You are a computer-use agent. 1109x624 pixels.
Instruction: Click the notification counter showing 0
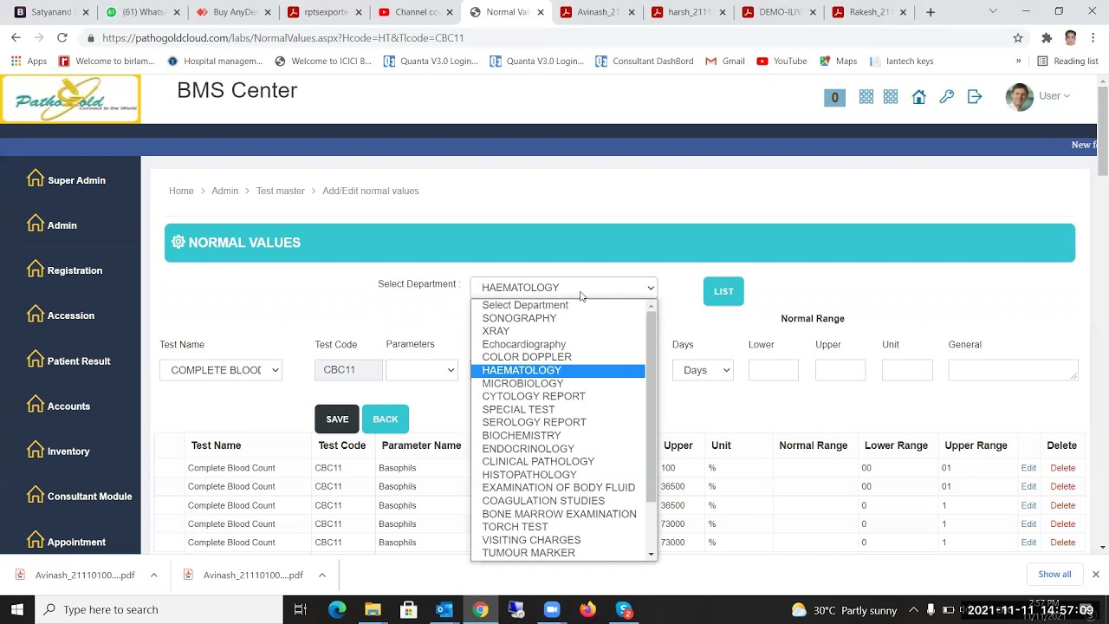coord(834,97)
